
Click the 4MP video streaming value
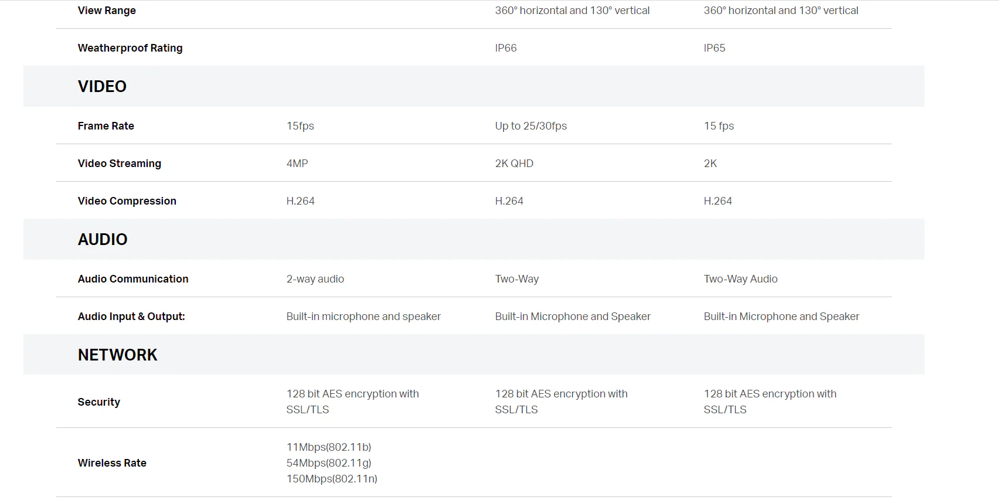297,164
